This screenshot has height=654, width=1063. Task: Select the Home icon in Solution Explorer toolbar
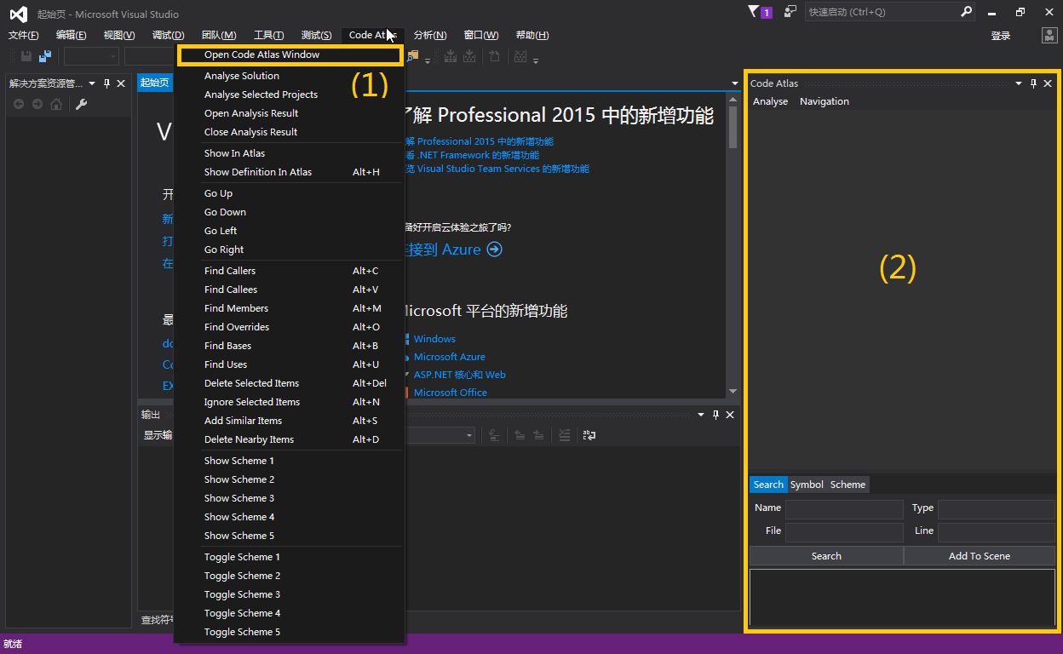tap(55, 104)
